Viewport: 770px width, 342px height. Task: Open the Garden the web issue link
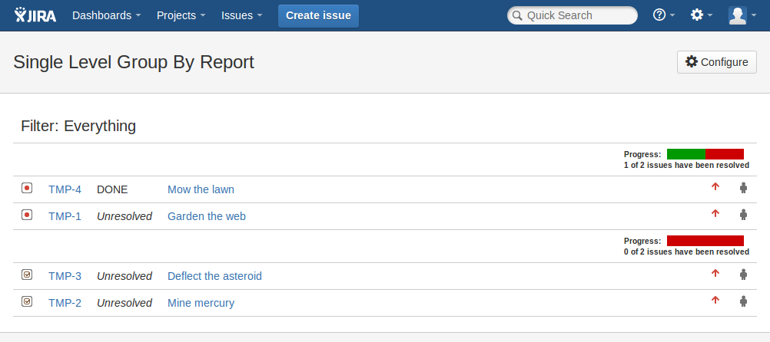(207, 216)
